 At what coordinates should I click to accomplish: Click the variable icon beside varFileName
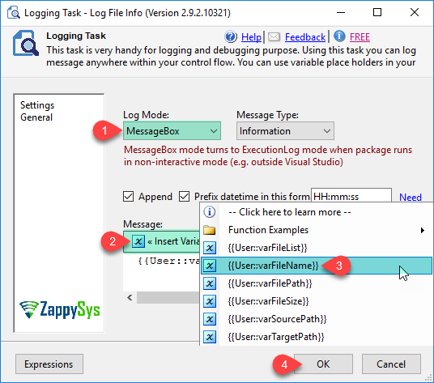[210, 266]
